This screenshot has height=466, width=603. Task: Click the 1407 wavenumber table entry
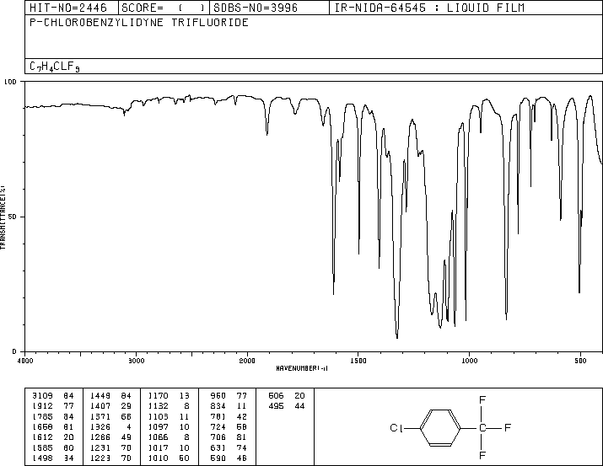(x=100, y=406)
